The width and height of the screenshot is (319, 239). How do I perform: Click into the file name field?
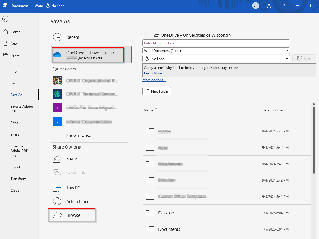click(x=216, y=43)
